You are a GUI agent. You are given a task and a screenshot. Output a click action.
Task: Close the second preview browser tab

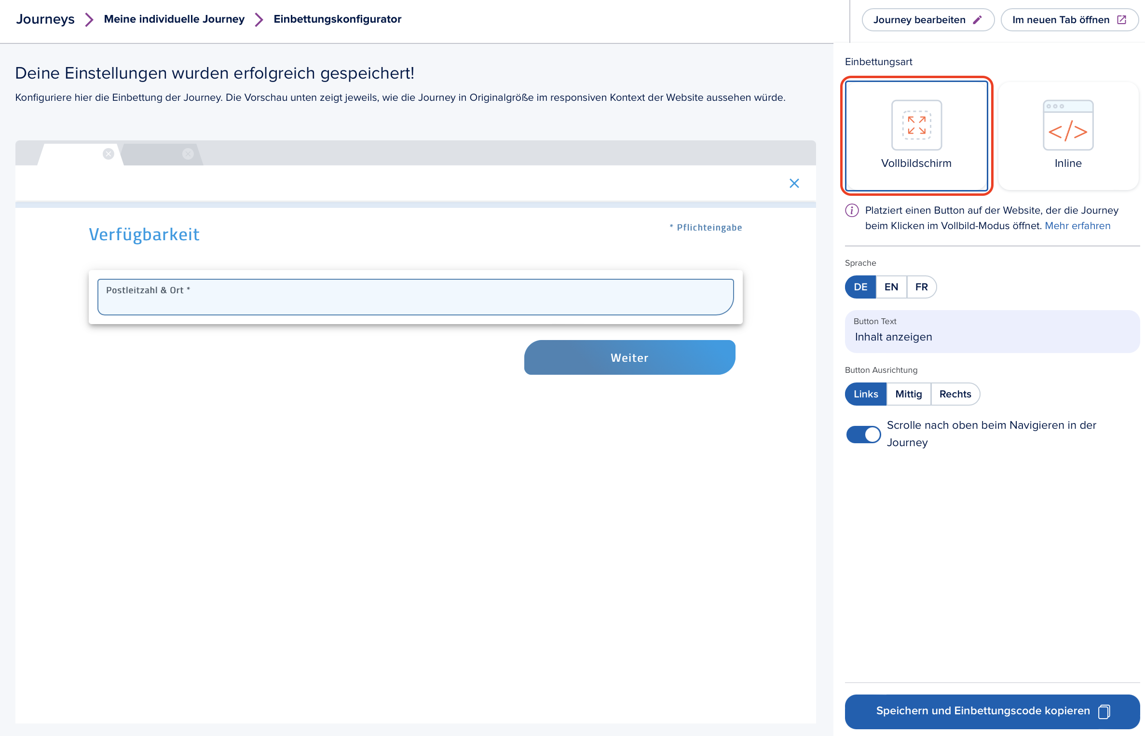click(x=188, y=154)
